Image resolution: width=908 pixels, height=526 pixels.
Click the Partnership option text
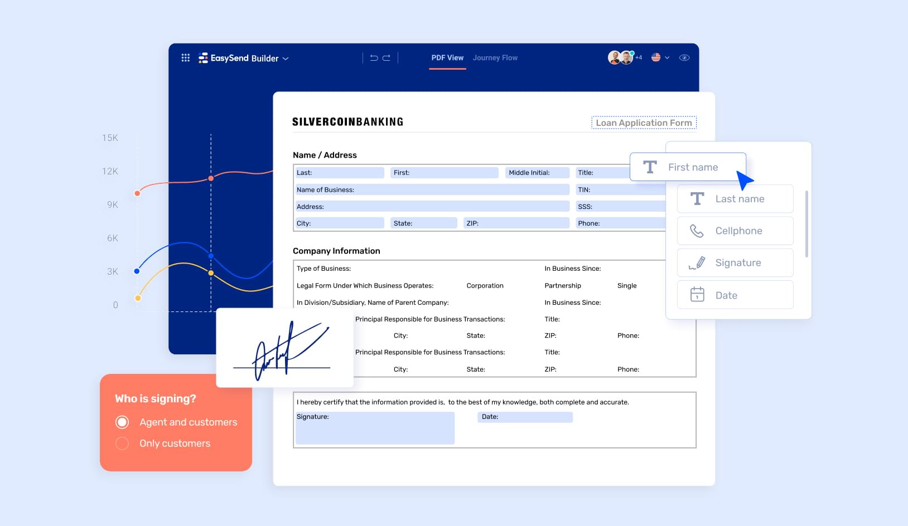[x=563, y=286]
